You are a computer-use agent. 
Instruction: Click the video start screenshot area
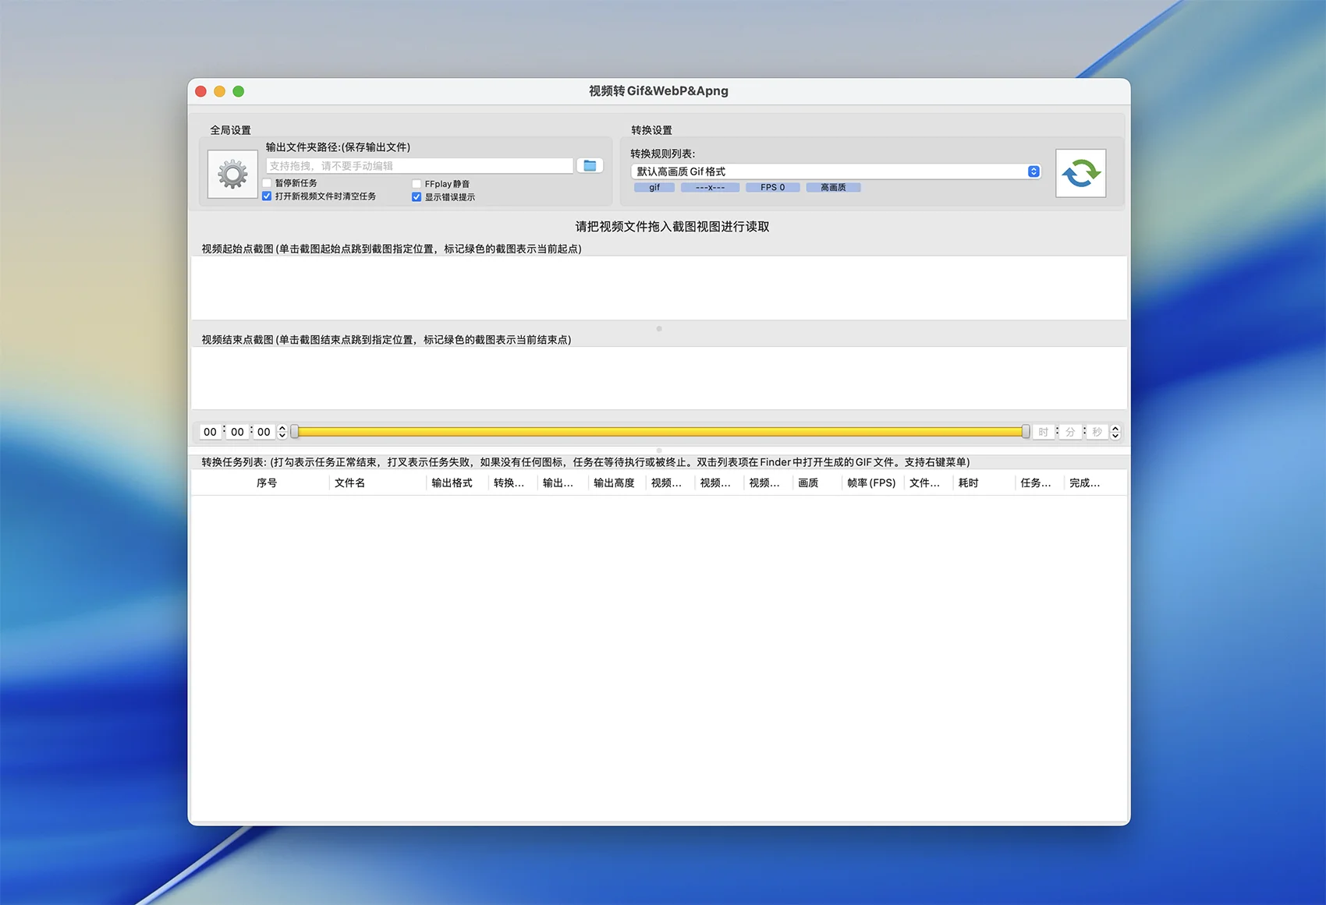659,288
